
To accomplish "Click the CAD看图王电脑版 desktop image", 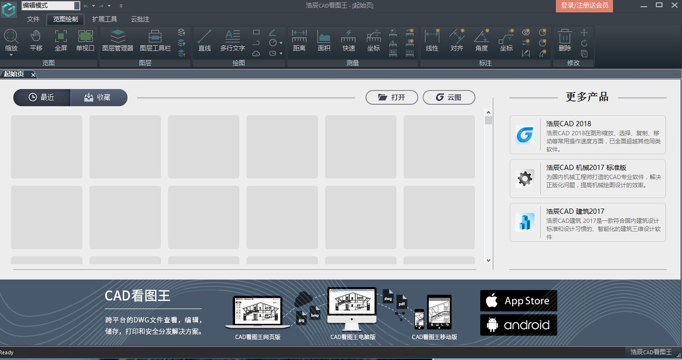I will 352,309.
